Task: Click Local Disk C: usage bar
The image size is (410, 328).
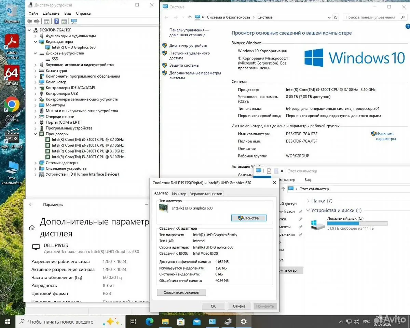Action: click(x=357, y=223)
